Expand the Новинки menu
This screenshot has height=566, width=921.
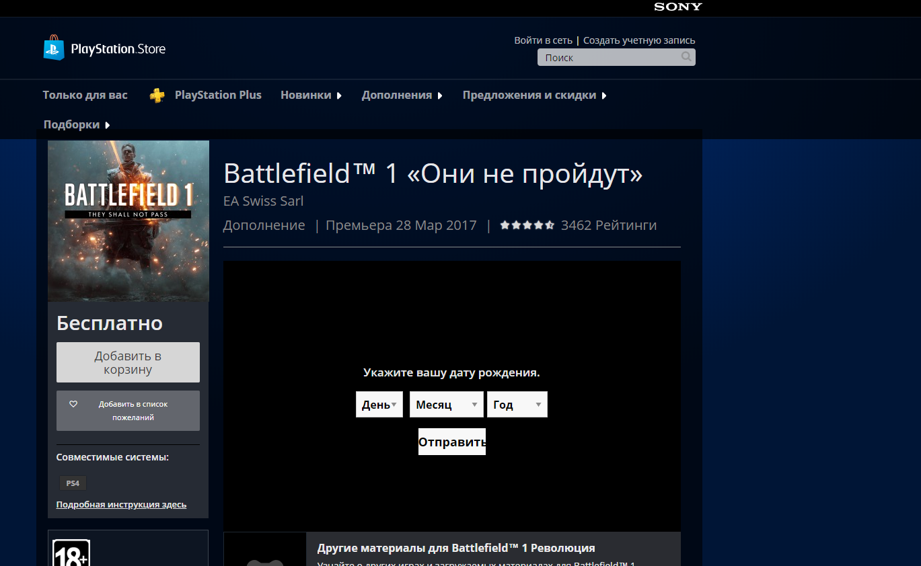click(x=311, y=95)
